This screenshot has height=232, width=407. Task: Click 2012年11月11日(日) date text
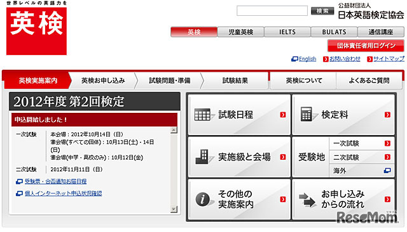(x=76, y=170)
